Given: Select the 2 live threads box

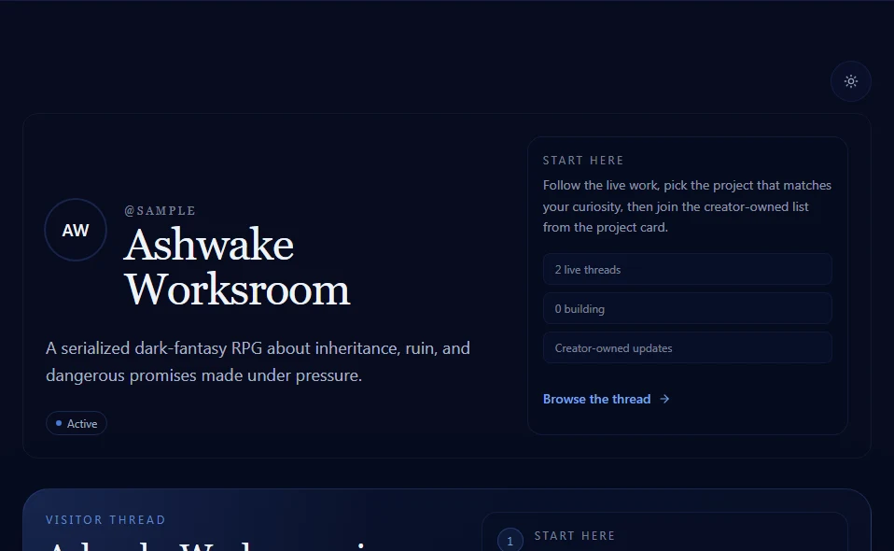Looking at the screenshot, I should [x=687, y=269].
